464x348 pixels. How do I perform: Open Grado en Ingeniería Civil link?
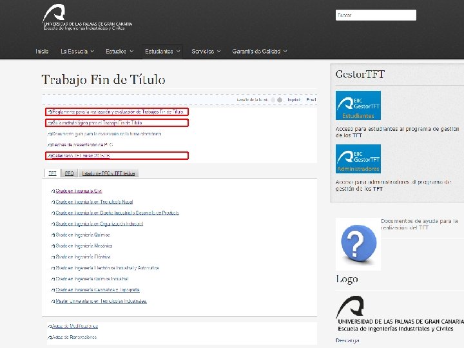(x=79, y=191)
